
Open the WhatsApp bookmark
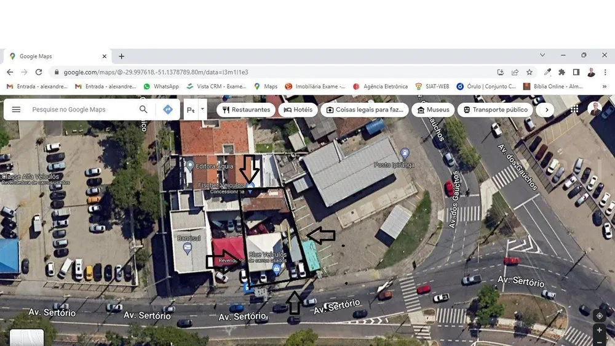pos(161,86)
